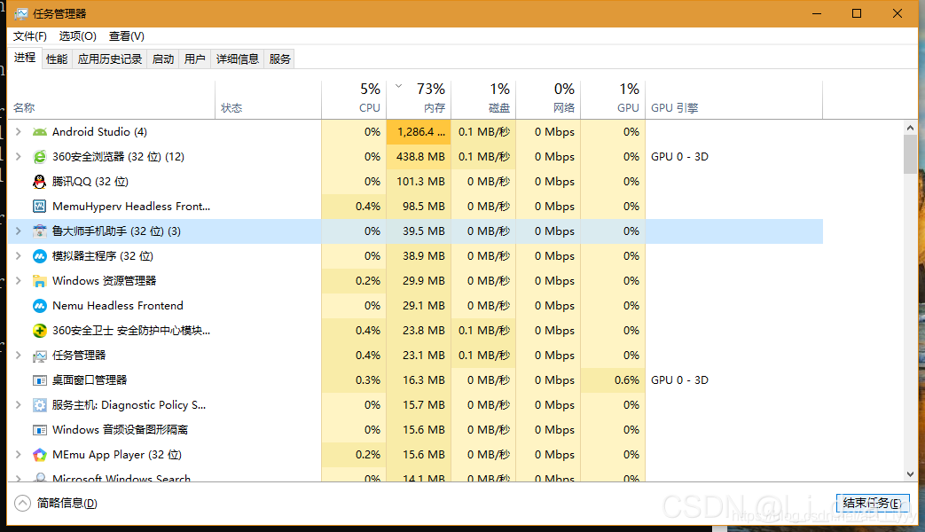Minimize the Task Manager window
This screenshot has width=925, height=532.
click(x=817, y=13)
